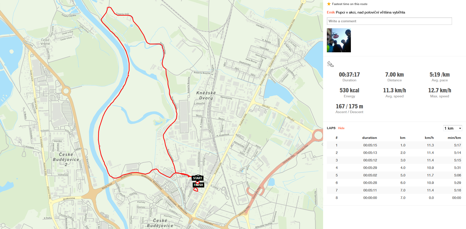Select lap 1 row in laps table
Image resolution: width=466 pixels, height=229 pixels.
[394, 145]
